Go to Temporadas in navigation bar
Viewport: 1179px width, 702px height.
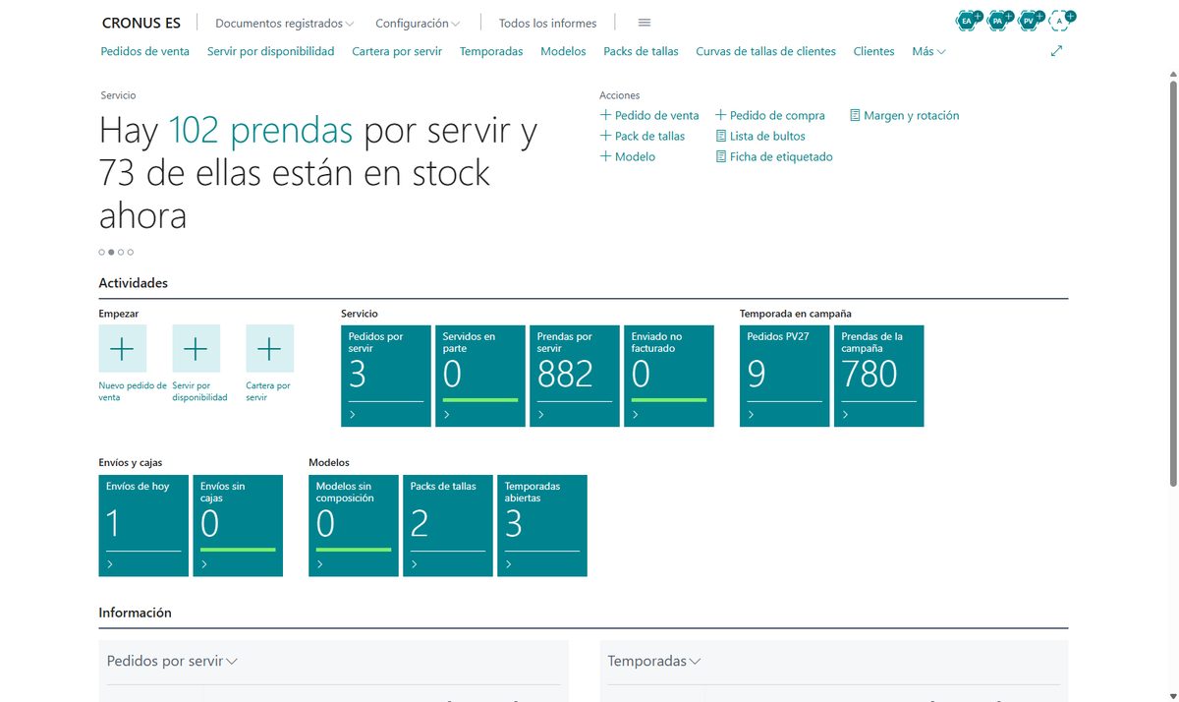(491, 51)
